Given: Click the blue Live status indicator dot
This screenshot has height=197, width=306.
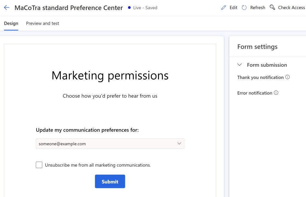Looking at the screenshot, I should tap(129, 8).
